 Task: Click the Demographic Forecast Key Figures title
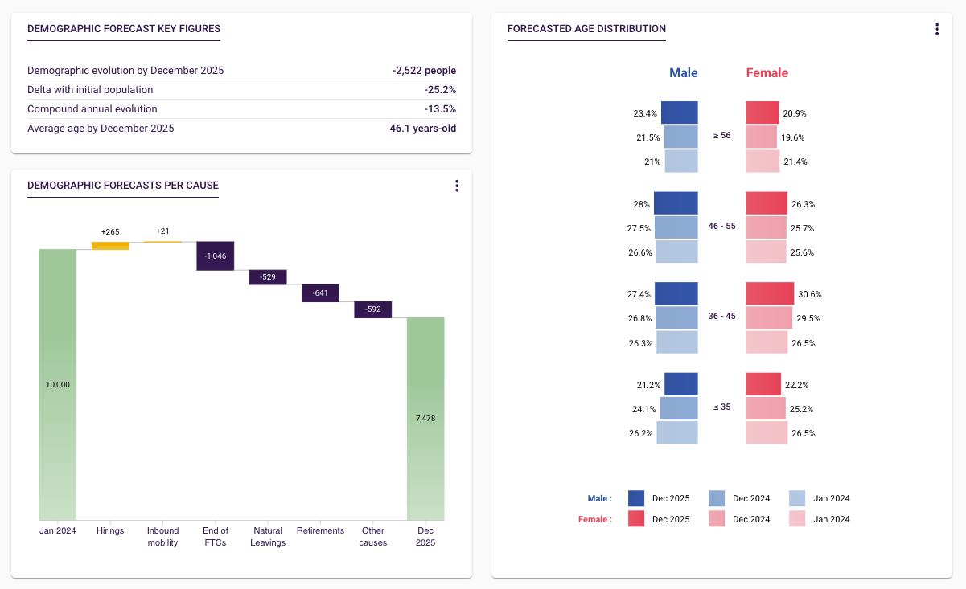(x=124, y=30)
